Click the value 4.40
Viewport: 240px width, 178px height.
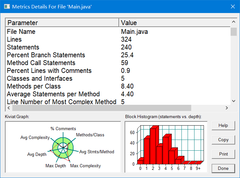pyautogui.click(x=127, y=94)
